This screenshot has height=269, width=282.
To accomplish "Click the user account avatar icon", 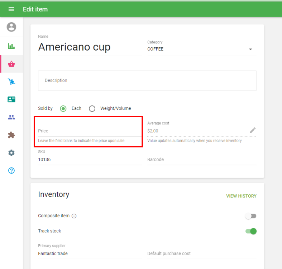I will (x=11, y=27).
